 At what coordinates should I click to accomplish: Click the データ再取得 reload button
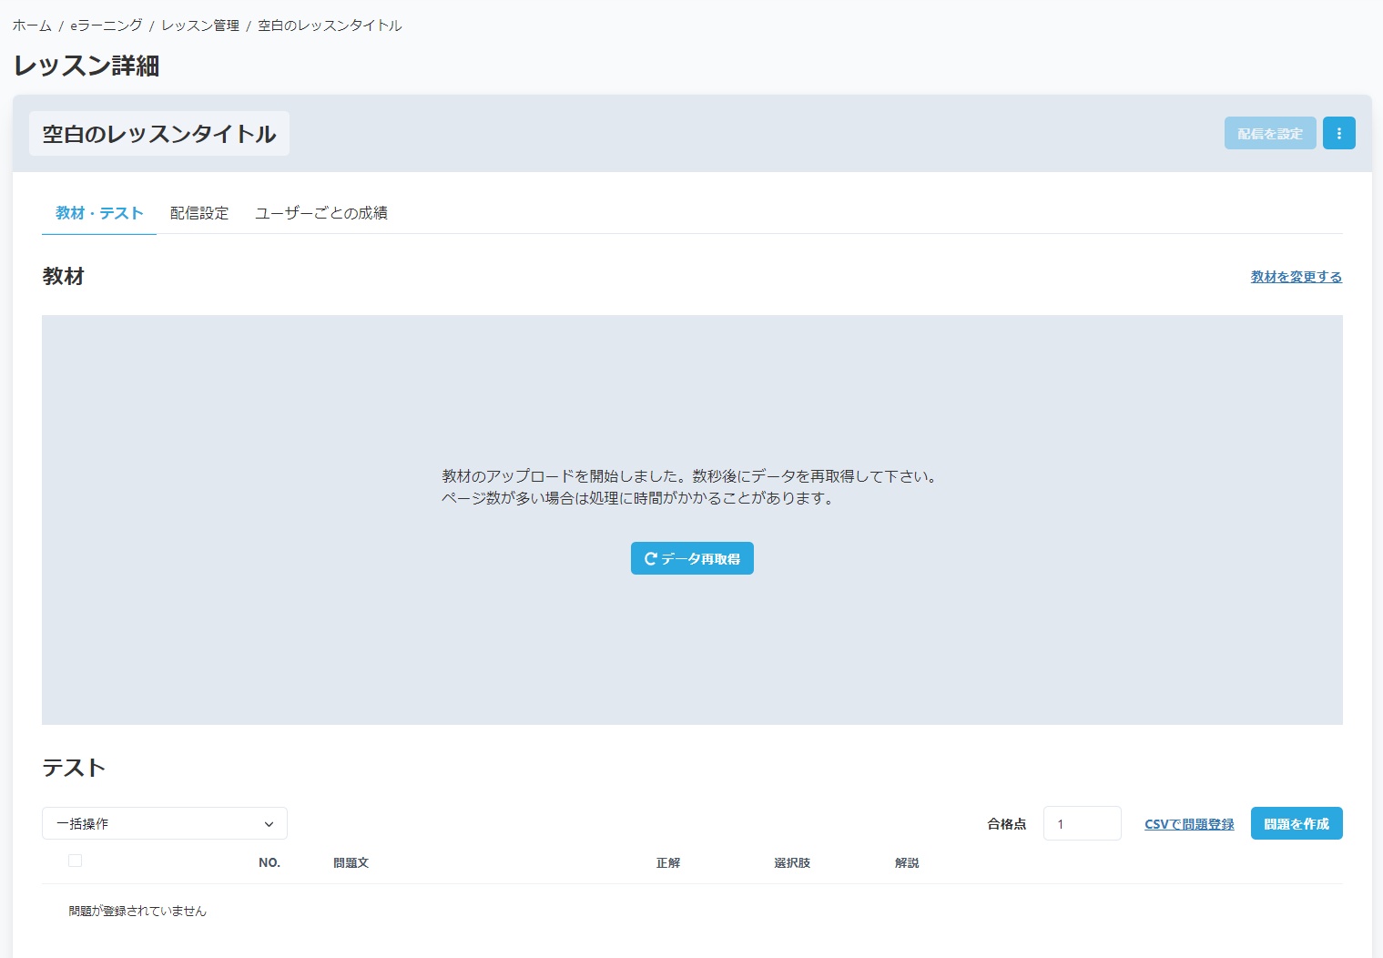point(692,558)
